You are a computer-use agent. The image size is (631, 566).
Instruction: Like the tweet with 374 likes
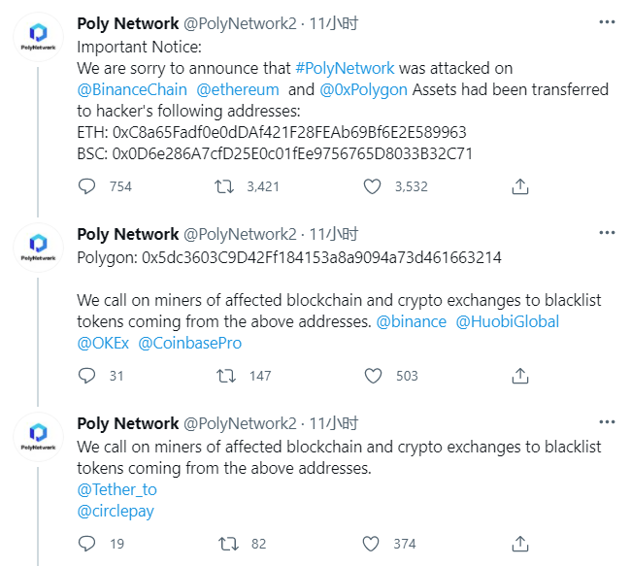click(x=373, y=544)
